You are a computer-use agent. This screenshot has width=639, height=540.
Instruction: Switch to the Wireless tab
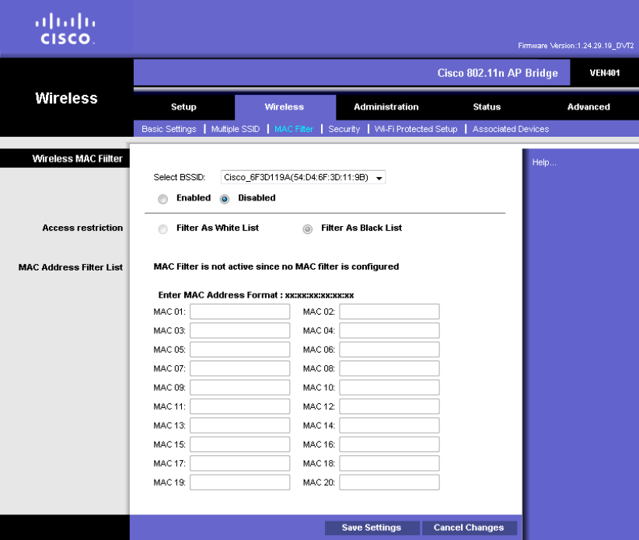click(285, 107)
